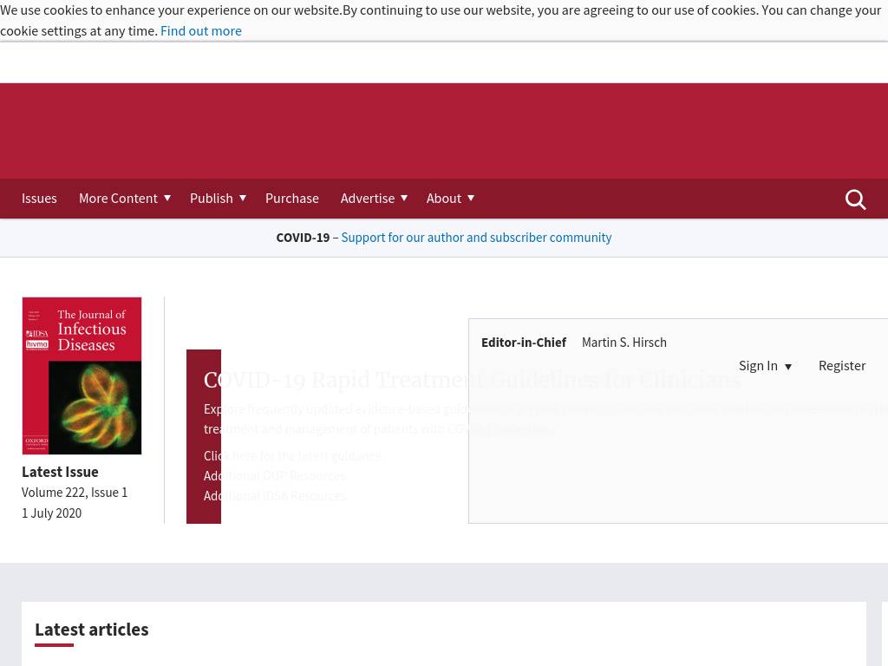This screenshot has width=888, height=666.
Task: Open COVID-19 Rapid Treatment Guidelines heading
Action: 472,380
